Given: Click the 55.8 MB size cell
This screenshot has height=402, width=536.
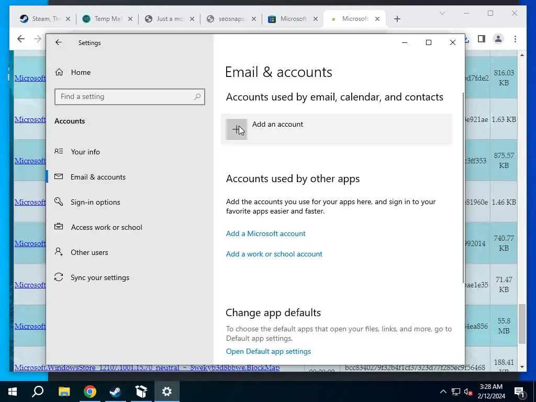Looking at the screenshot, I should (504, 326).
